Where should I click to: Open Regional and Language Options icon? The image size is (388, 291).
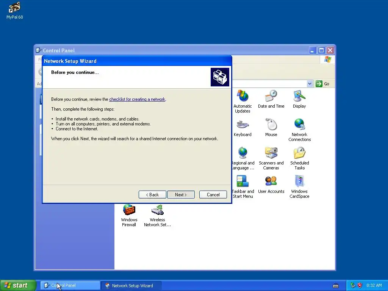243,158
